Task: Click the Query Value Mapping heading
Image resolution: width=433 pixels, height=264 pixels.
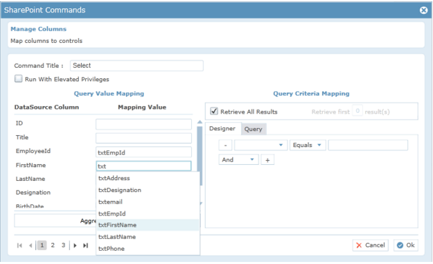Action: tap(109, 94)
